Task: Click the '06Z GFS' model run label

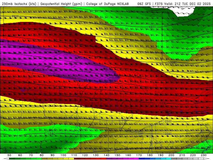Action: [x=144, y=4]
